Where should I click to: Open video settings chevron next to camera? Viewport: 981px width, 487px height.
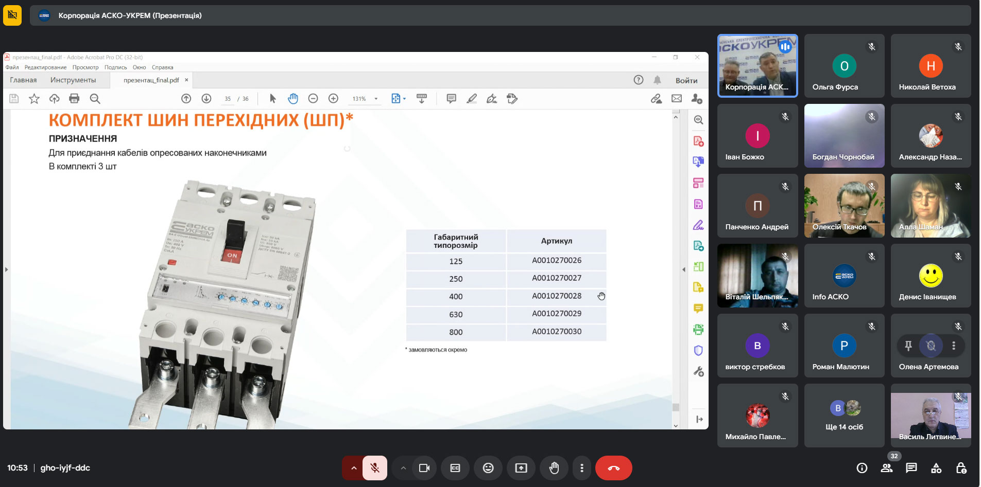coord(403,468)
